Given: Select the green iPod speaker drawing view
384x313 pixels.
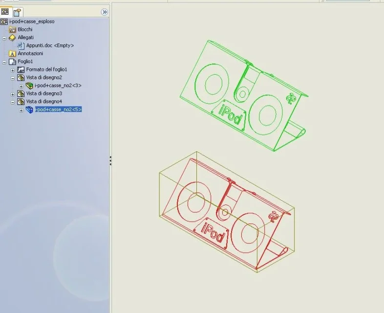Looking at the screenshot, I should (x=244, y=96).
